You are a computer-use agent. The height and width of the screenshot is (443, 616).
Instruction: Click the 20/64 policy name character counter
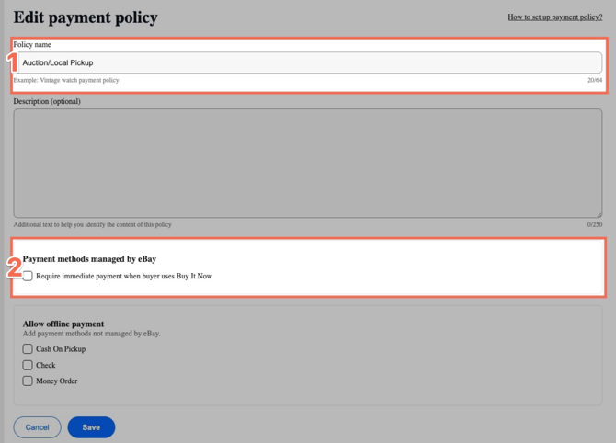[595, 81]
